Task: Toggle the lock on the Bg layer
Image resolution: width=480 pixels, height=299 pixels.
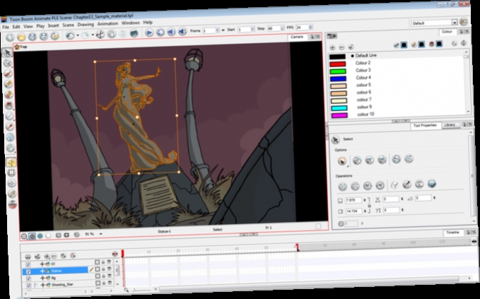Action: 103,276
